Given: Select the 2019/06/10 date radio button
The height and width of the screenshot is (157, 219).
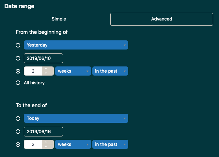Looking at the screenshot, I should point(18,58).
